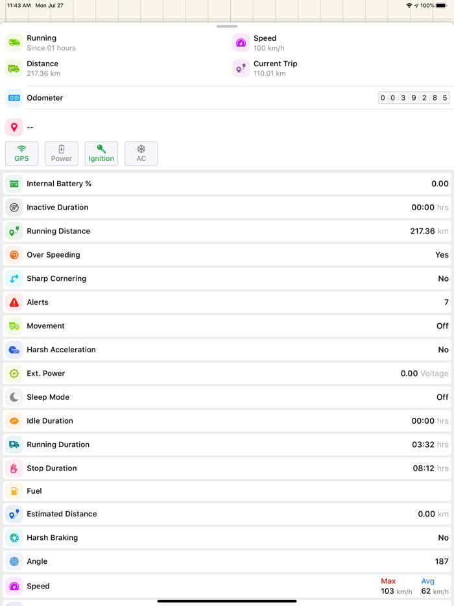This screenshot has width=454, height=606.
Task: Tap the Ext. Power icon
Action: coord(14,373)
